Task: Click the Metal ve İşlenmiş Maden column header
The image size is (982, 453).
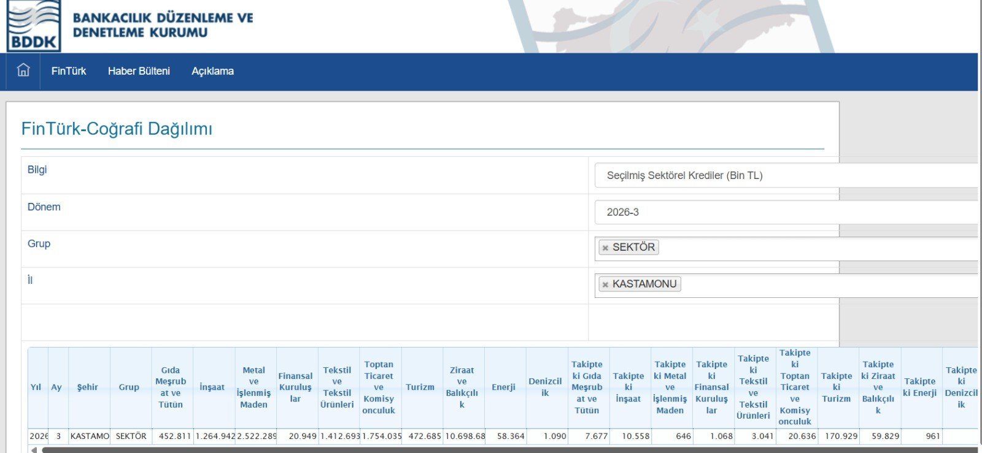Action: (256, 387)
